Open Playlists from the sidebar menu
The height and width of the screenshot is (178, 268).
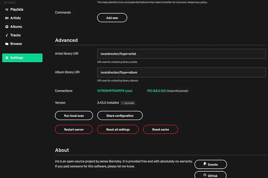coord(17,9)
